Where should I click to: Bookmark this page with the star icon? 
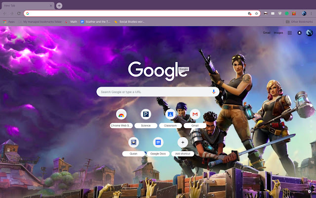point(256,13)
